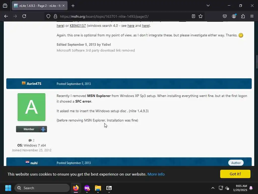
Task: Open File Explorer from the taskbar
Action: (x=98, y=188)
